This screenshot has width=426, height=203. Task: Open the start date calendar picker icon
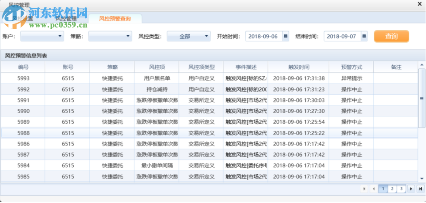286,36
